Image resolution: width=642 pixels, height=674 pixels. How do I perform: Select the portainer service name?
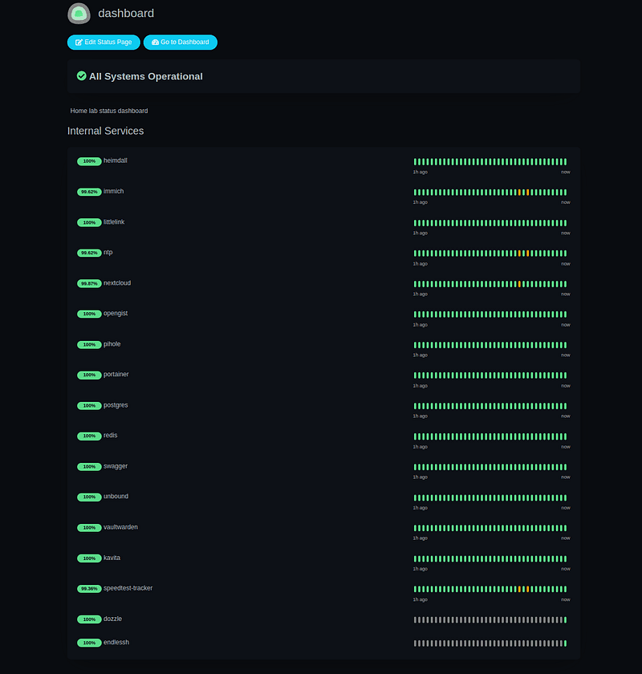coord(116,375)
